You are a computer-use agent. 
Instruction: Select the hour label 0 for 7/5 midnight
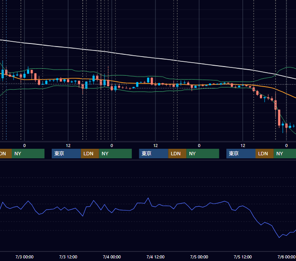pos(199,146)
